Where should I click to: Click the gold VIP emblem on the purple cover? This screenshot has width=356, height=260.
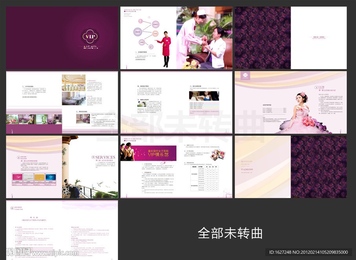(89, 37)
